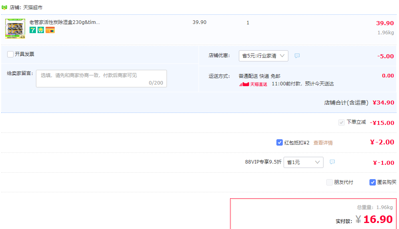Click the store name 天猫超市
This screenshot has width=399, height=229.
pos(33,7)
